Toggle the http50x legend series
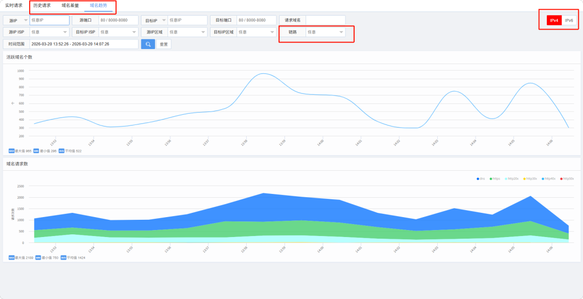 click(x=567, y=179)
